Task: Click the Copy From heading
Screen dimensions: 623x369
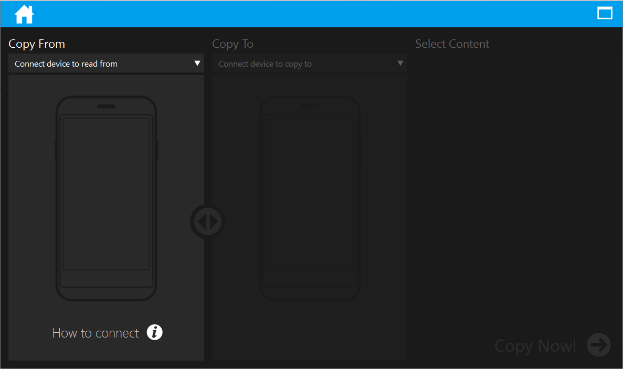Action: (x=37, y=44)
